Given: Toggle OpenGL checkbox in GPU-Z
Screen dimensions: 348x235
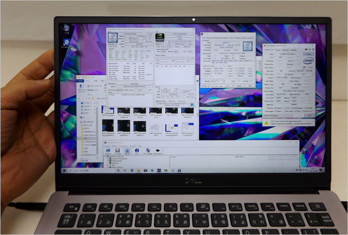Looking at the screenshot, I should click(303, 111).
